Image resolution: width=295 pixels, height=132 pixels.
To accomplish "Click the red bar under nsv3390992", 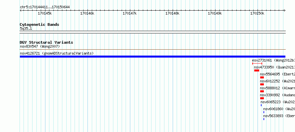I will click(262, 98).
